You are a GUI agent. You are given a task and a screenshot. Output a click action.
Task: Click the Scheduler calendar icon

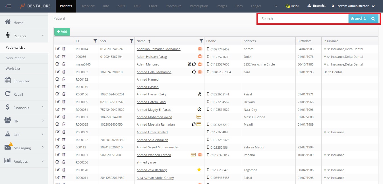(8, 81)
